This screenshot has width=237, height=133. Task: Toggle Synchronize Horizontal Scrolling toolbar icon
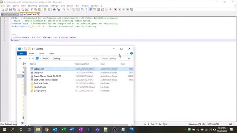click(x=77, y=10)
